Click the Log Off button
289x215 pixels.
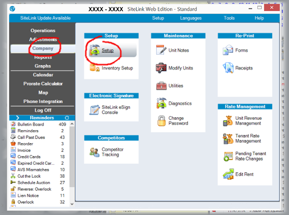click(x=43, y=110)
